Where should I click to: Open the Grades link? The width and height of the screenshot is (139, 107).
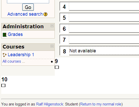(15, 34)
